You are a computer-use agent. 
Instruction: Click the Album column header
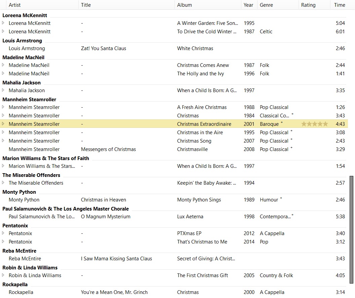click(x=185, y=5)
